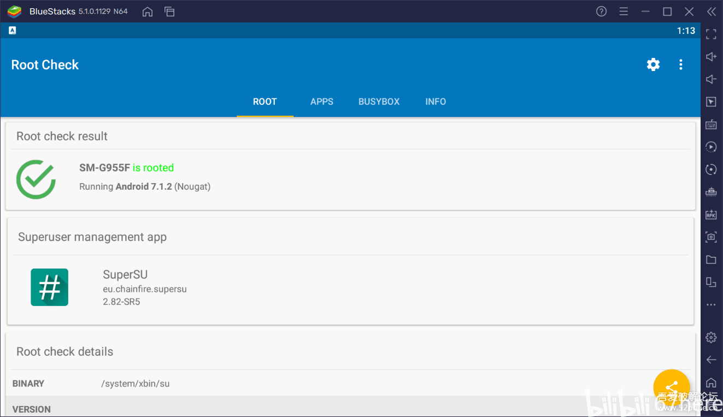Click the 'Root check details' heading
The height and width of the screenshot is (417, 723).
(x=64, y=352)
